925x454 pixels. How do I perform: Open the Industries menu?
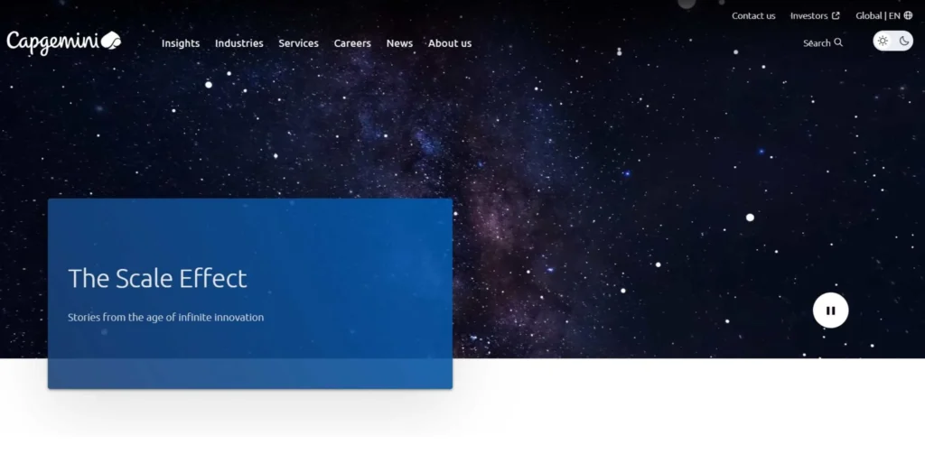[x=238, y=43]
